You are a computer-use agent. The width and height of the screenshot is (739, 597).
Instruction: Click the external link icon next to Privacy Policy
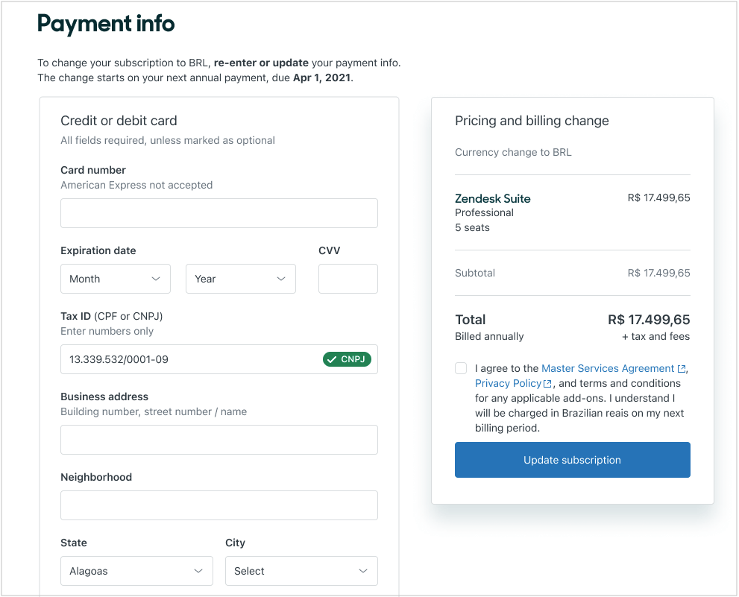[547, 383]
